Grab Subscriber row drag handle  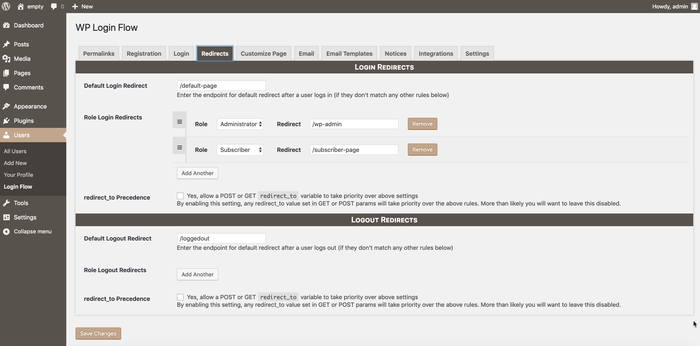179,147
